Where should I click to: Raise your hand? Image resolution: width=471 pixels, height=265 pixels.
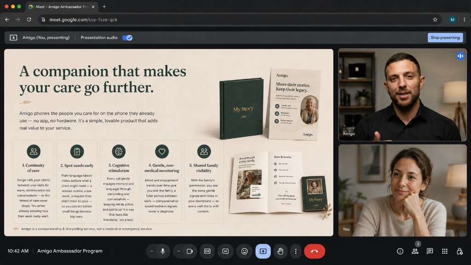click(280, 251)
